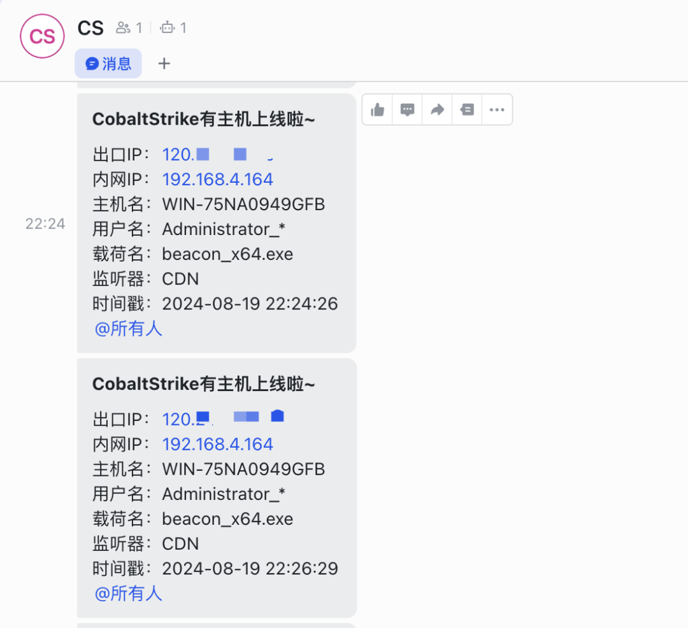Select the 22:24 timestamp label
This screenshot has height=628, width=688.
tap(45, 224)
